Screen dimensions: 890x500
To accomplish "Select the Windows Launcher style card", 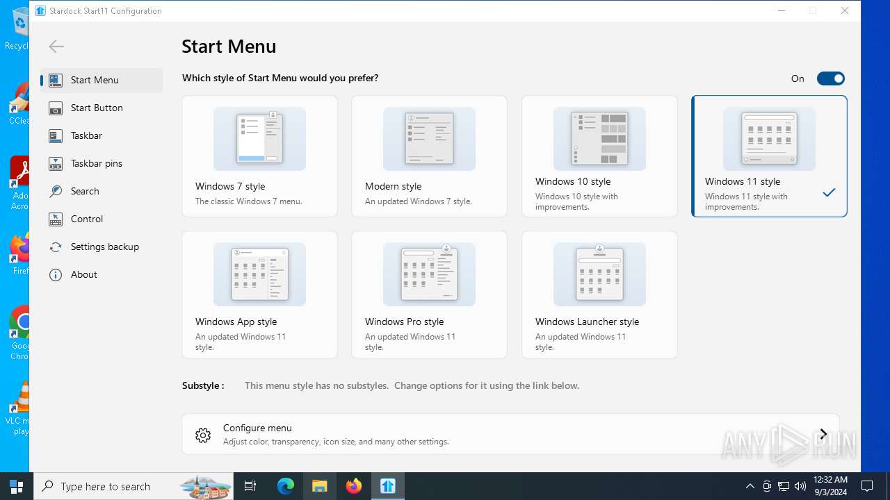I will 599,295.
